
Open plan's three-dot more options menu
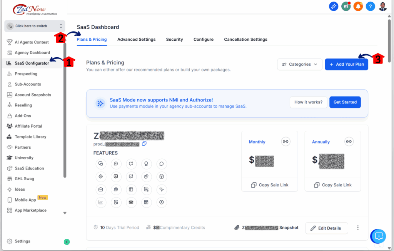pos(358,228)
